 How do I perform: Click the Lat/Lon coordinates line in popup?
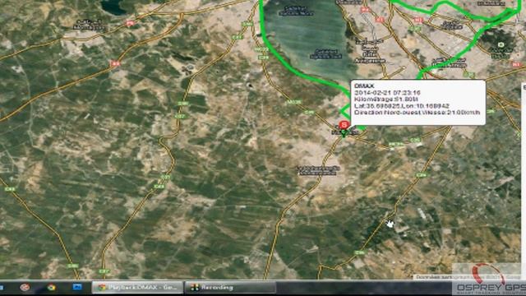point(402,106)
